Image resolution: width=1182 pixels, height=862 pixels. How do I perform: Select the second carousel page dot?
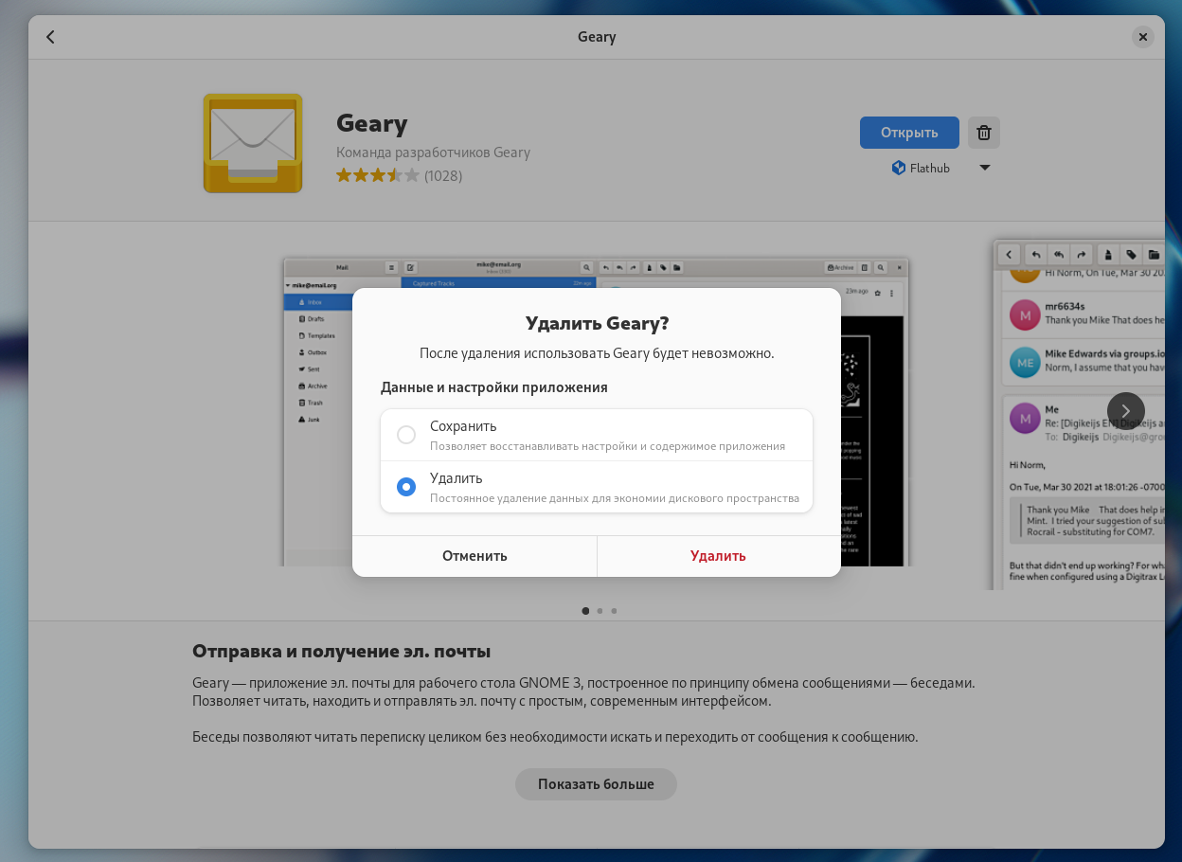pos(600,611)
